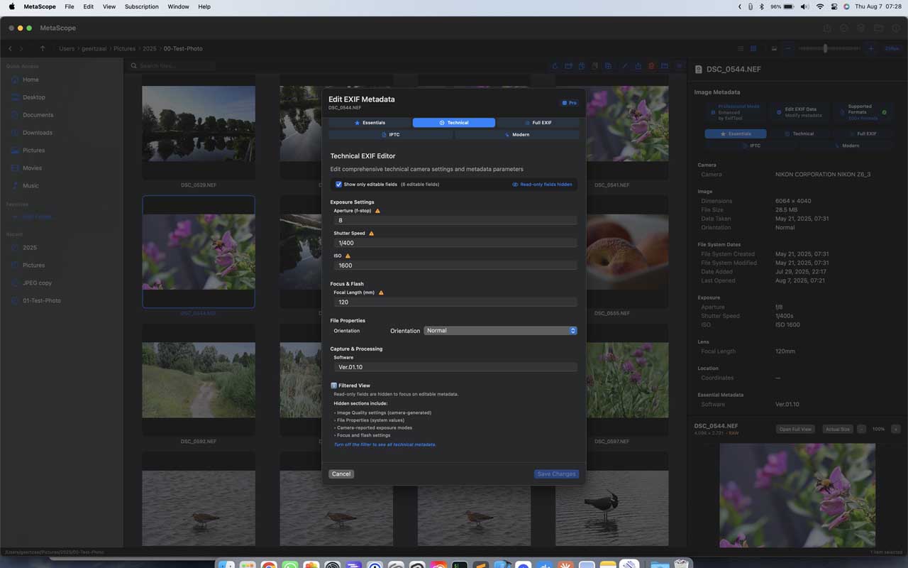
Task: Click the Read-only fields hidden eye toggle
Action: (x=542, y=185)
